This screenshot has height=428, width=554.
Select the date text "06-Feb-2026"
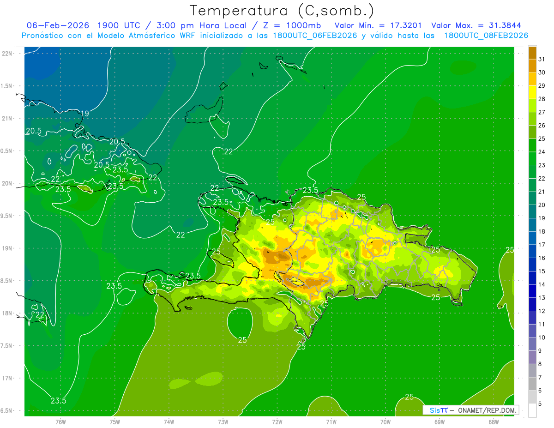click(57, 25)
